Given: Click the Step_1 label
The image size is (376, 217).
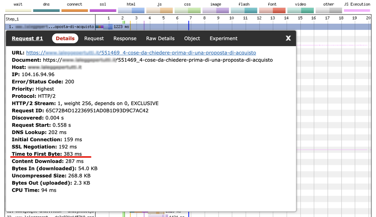Looking at the screenshot, I should pyautogui.click(x=12, y=19).
